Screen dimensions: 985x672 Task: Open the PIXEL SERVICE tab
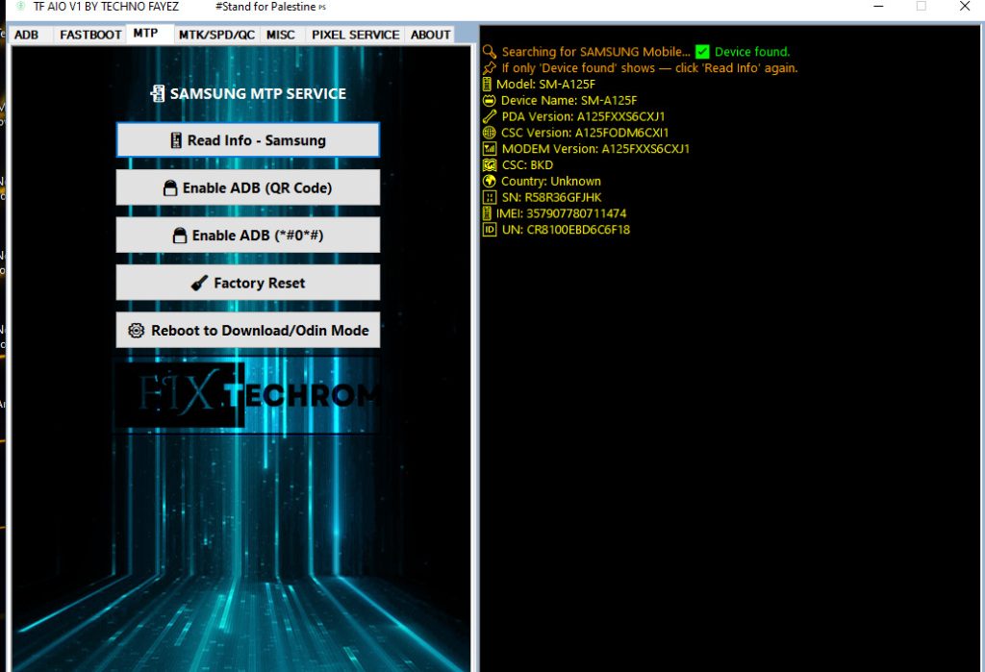tap(356, 35)
